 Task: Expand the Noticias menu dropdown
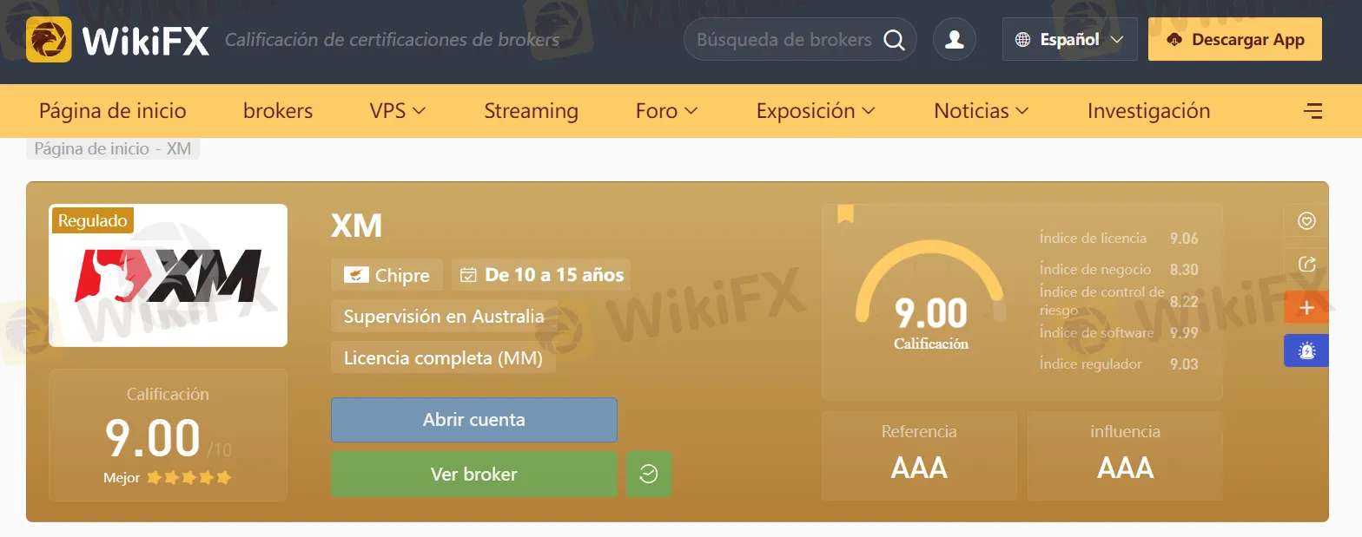pos(982,111)
